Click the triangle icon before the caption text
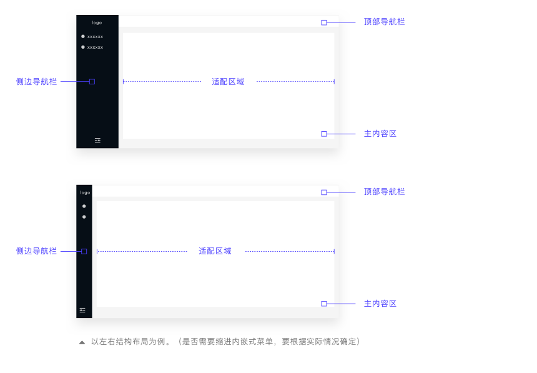Viewport: 537px width, 373px height. (x=82, y=342)
